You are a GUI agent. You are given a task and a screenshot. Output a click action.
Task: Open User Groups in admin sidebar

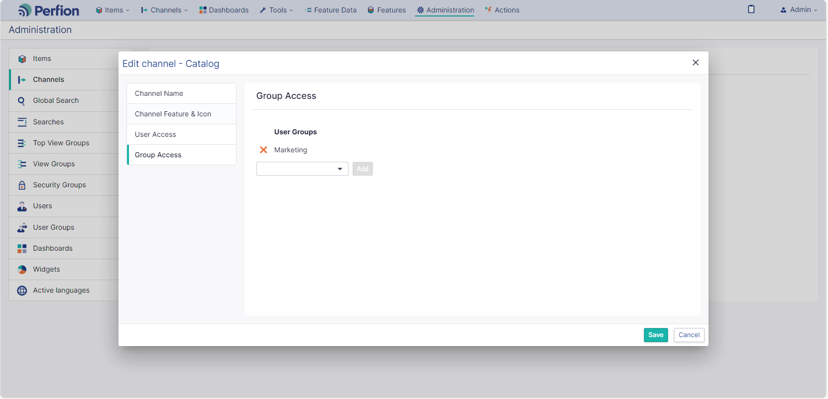pos(63,227)
